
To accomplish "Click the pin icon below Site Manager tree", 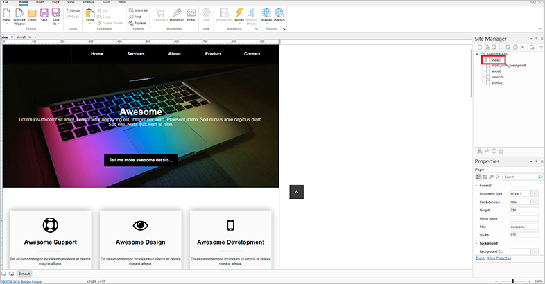I will [x=487, y=152].
